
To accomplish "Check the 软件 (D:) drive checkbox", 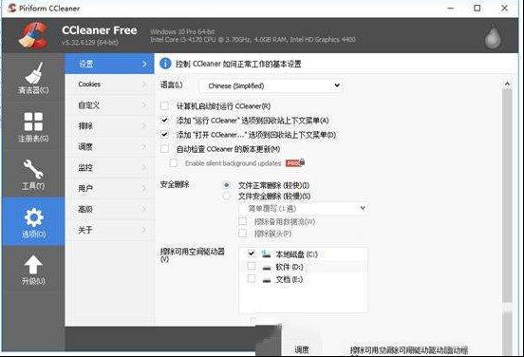I will [251, 267].
